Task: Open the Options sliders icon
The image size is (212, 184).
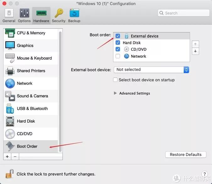Action: pyautogui.click(x=24, y=13)
